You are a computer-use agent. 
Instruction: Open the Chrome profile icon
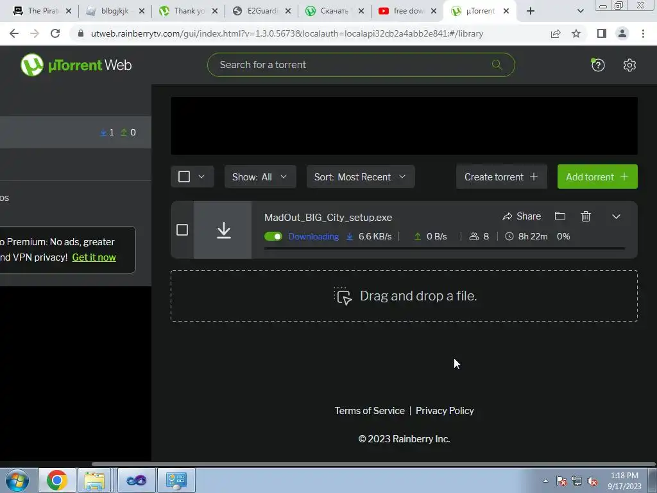tap(622, 33)
